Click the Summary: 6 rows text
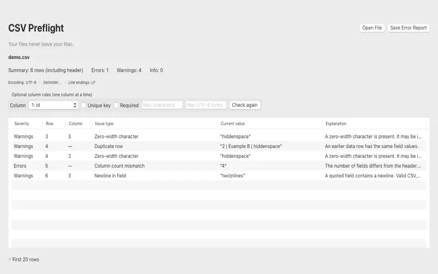The width and height of the screenshot is (438, 274). click(x=45, y=70)
